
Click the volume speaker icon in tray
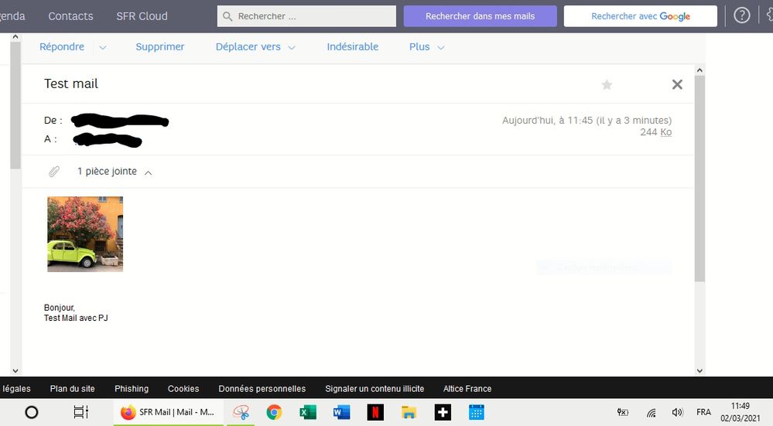tap(677, 412)
